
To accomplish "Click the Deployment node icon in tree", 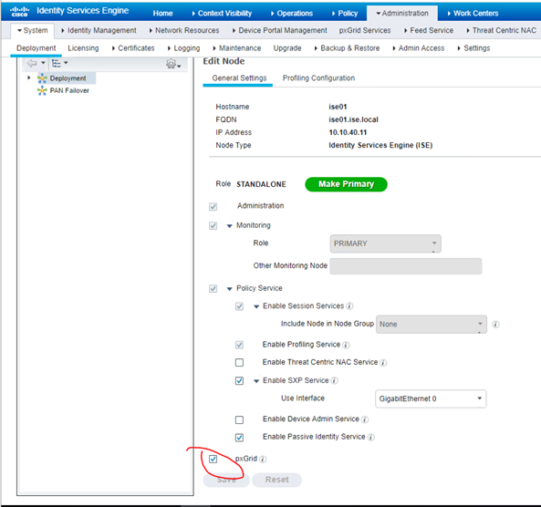I will click(42, 78).
